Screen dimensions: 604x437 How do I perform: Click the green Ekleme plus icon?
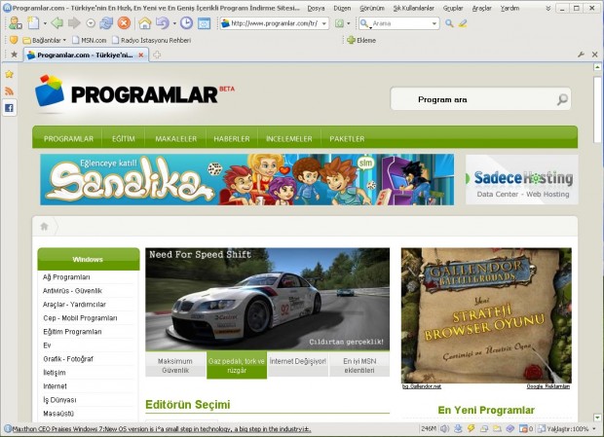[x=351, y=40]
